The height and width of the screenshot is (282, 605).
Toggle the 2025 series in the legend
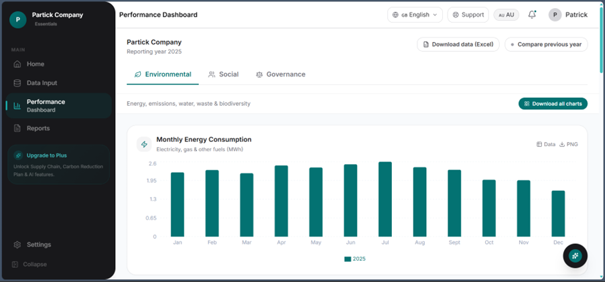(354, 259)
